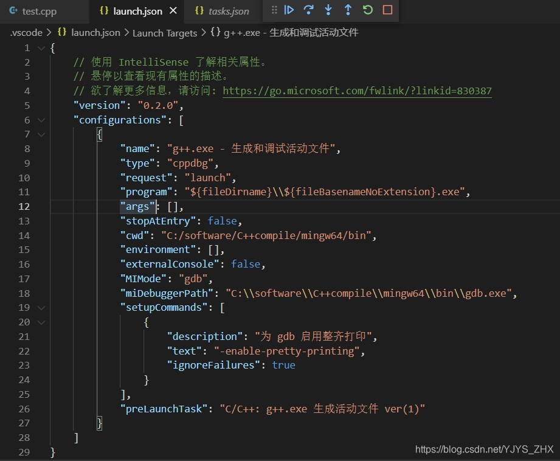Click the IntelliSense comment on line 2
560x461 pixels.
click(x=170, y=62)
